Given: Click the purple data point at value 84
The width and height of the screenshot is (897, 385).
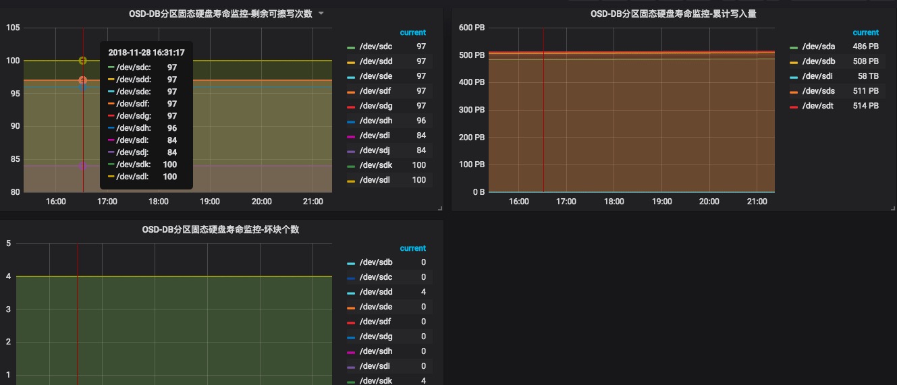Looking at the screenshot, I should [x=82, y=166].
